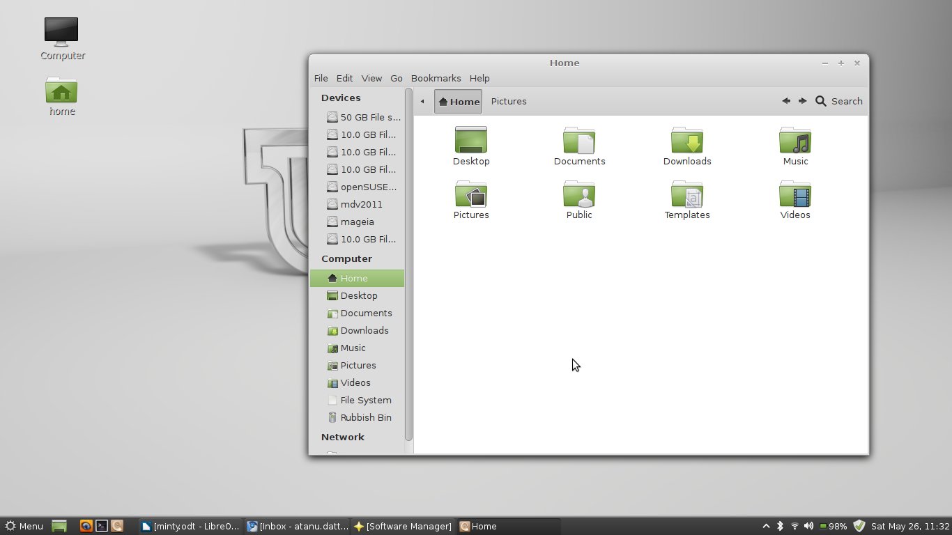Expand path bar with small left triangle
The height and width of the screenshot is (535, 952).
coord(422,101)
